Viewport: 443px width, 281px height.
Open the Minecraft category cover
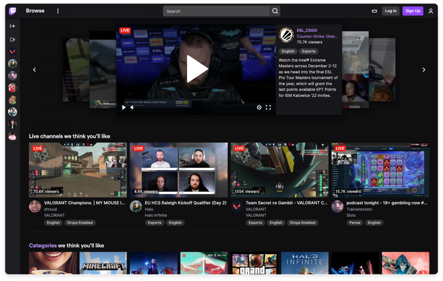coord(103,263)
